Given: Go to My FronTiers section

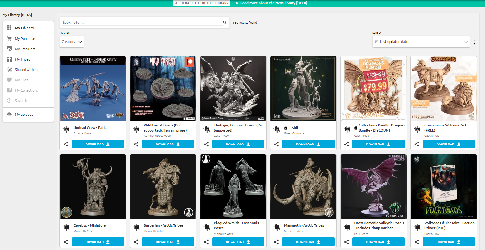Looking at the screenshot, I should click(x=25, y=49).
